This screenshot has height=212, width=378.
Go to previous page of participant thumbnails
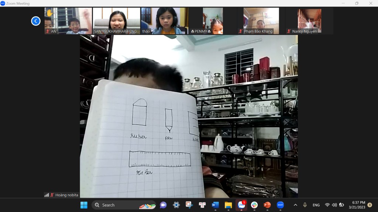pos(35,21)
